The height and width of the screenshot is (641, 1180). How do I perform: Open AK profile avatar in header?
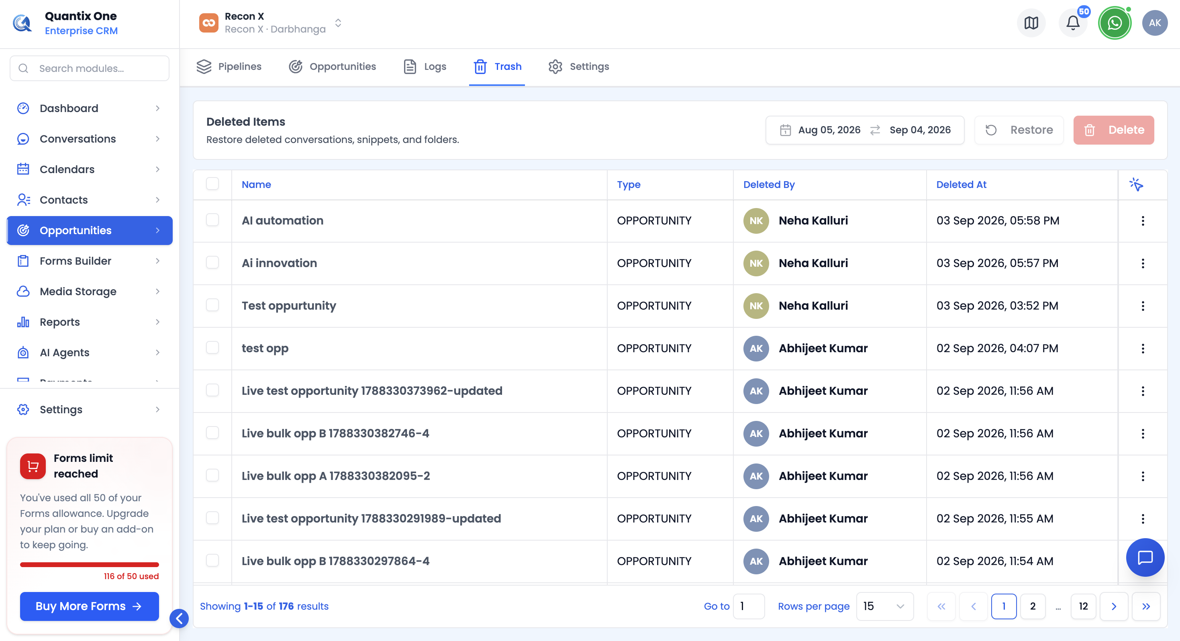click(x=1154, y=23)
